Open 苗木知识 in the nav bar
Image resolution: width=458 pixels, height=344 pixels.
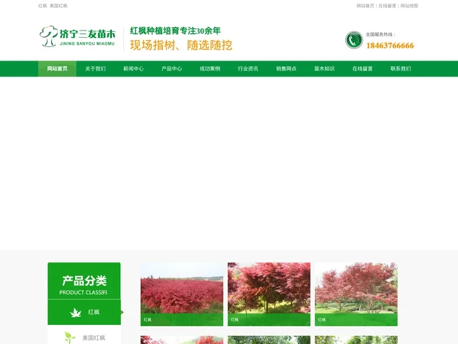click(x=324, y=69)
